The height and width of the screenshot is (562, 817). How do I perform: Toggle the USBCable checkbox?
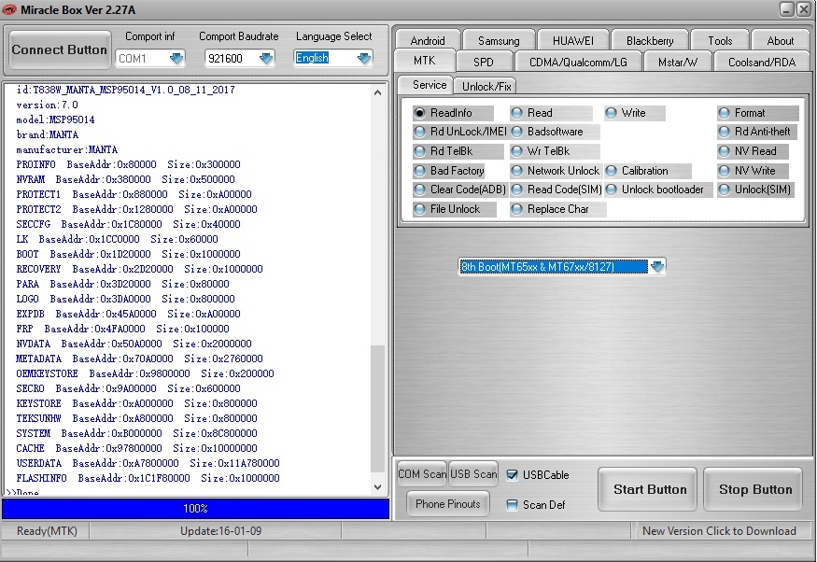tap(513, 474)
